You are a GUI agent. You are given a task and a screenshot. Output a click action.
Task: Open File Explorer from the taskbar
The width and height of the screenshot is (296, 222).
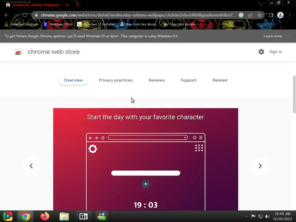coord(64,216)
